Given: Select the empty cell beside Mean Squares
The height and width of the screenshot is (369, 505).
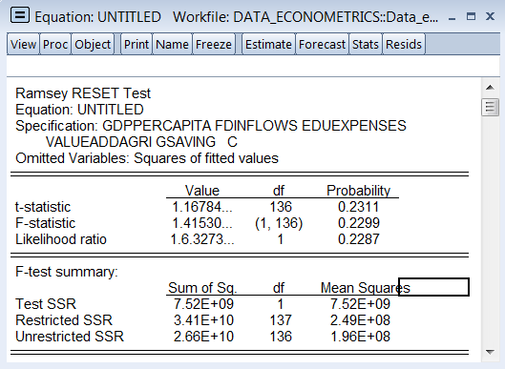Looking at the screenshot, I should tap(433, 287).
